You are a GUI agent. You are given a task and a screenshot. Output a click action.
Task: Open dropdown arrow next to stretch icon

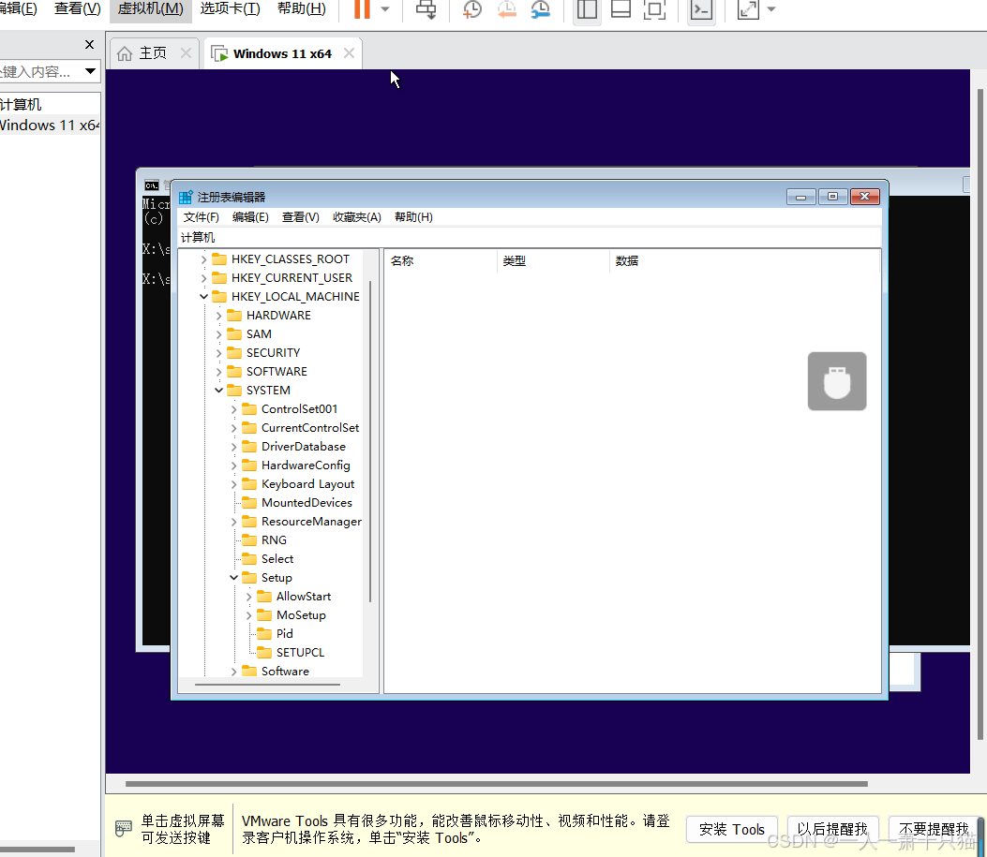[x=771, y=9]
